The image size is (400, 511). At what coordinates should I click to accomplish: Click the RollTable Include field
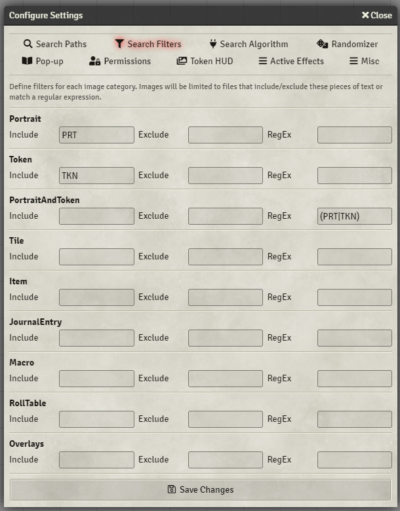point(96,419)
